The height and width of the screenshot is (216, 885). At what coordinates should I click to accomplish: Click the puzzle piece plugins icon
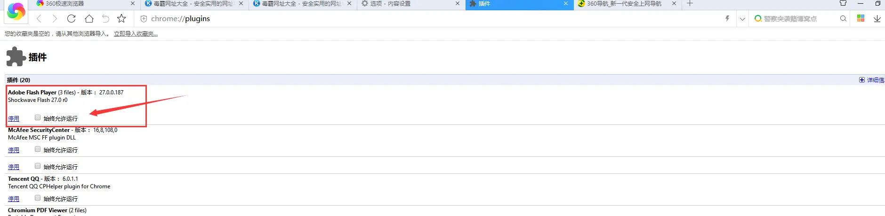16,57
